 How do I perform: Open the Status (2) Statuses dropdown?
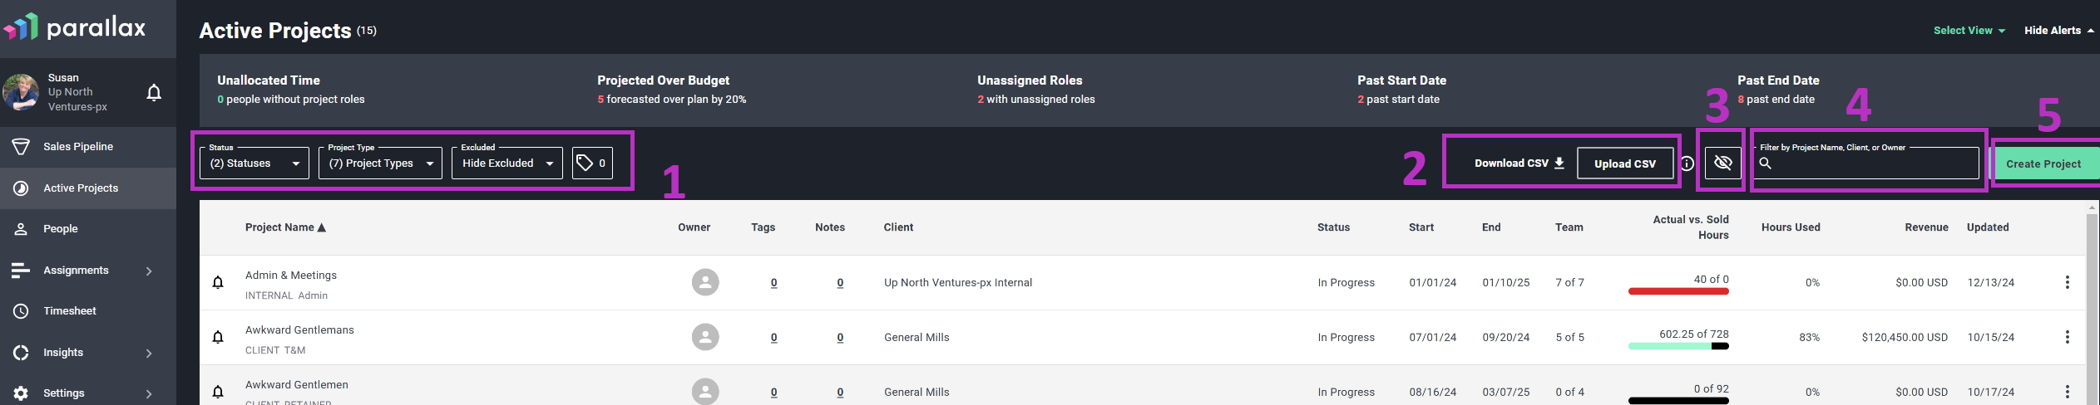[254, 163]
